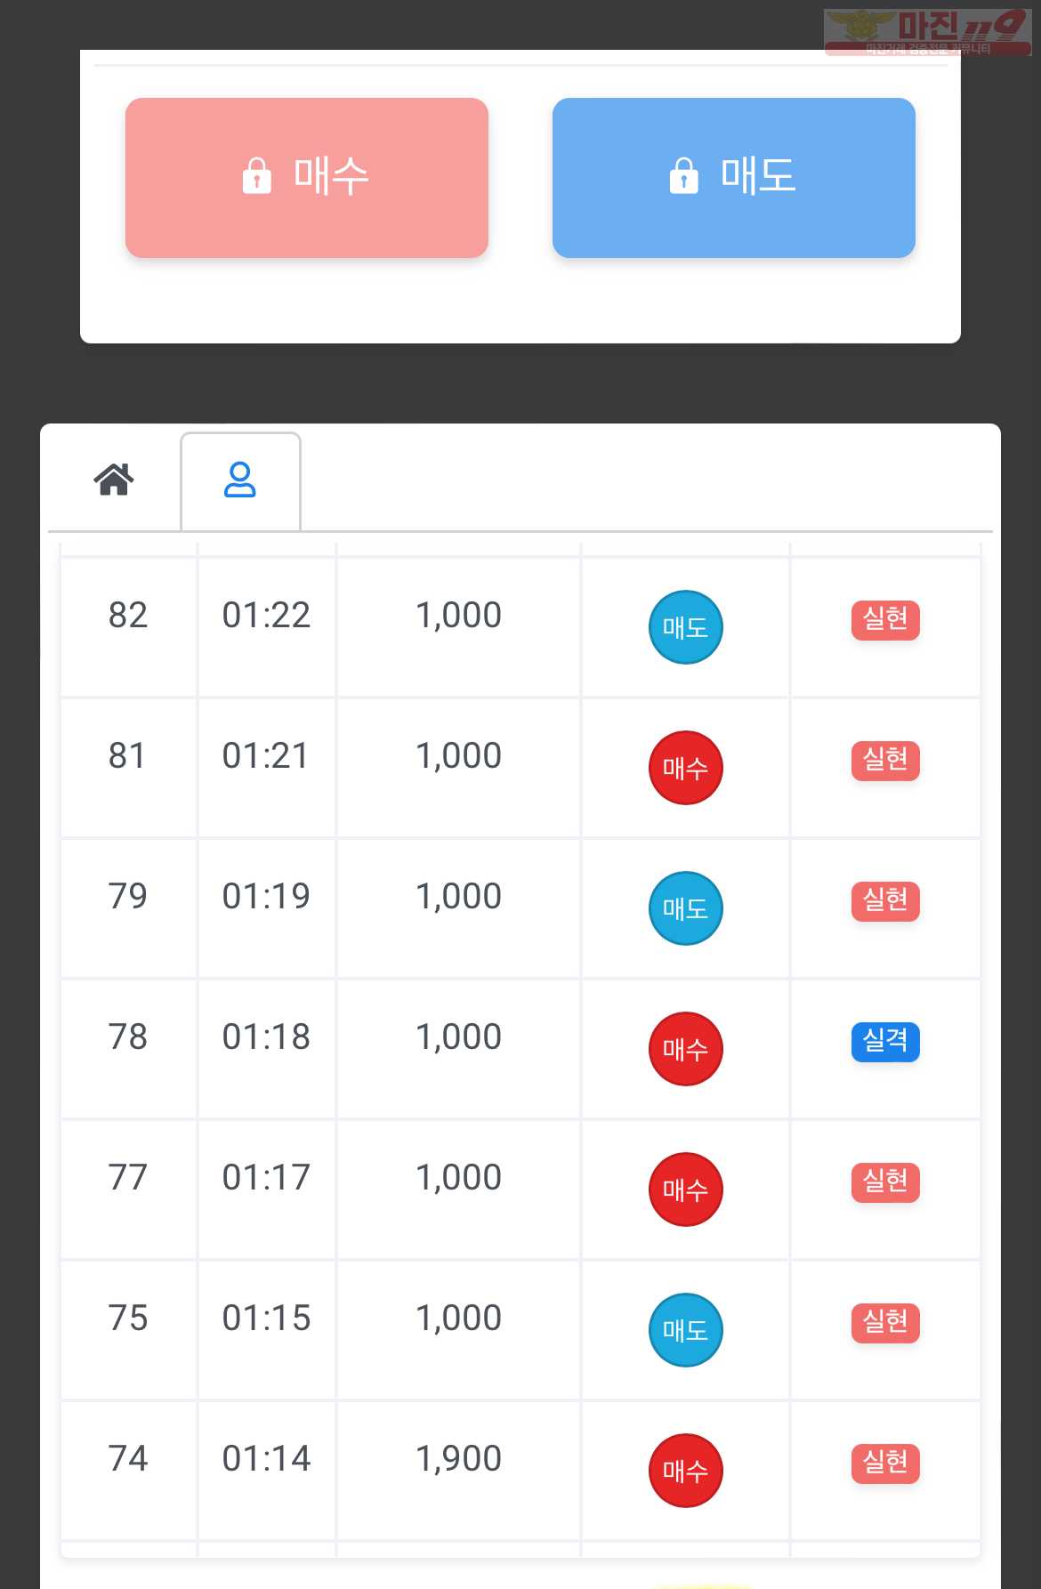Select the 1,900 amount cell
Image resolution: width=1041 pixels, height=1589 pixels.
[x=458, y=1471]
